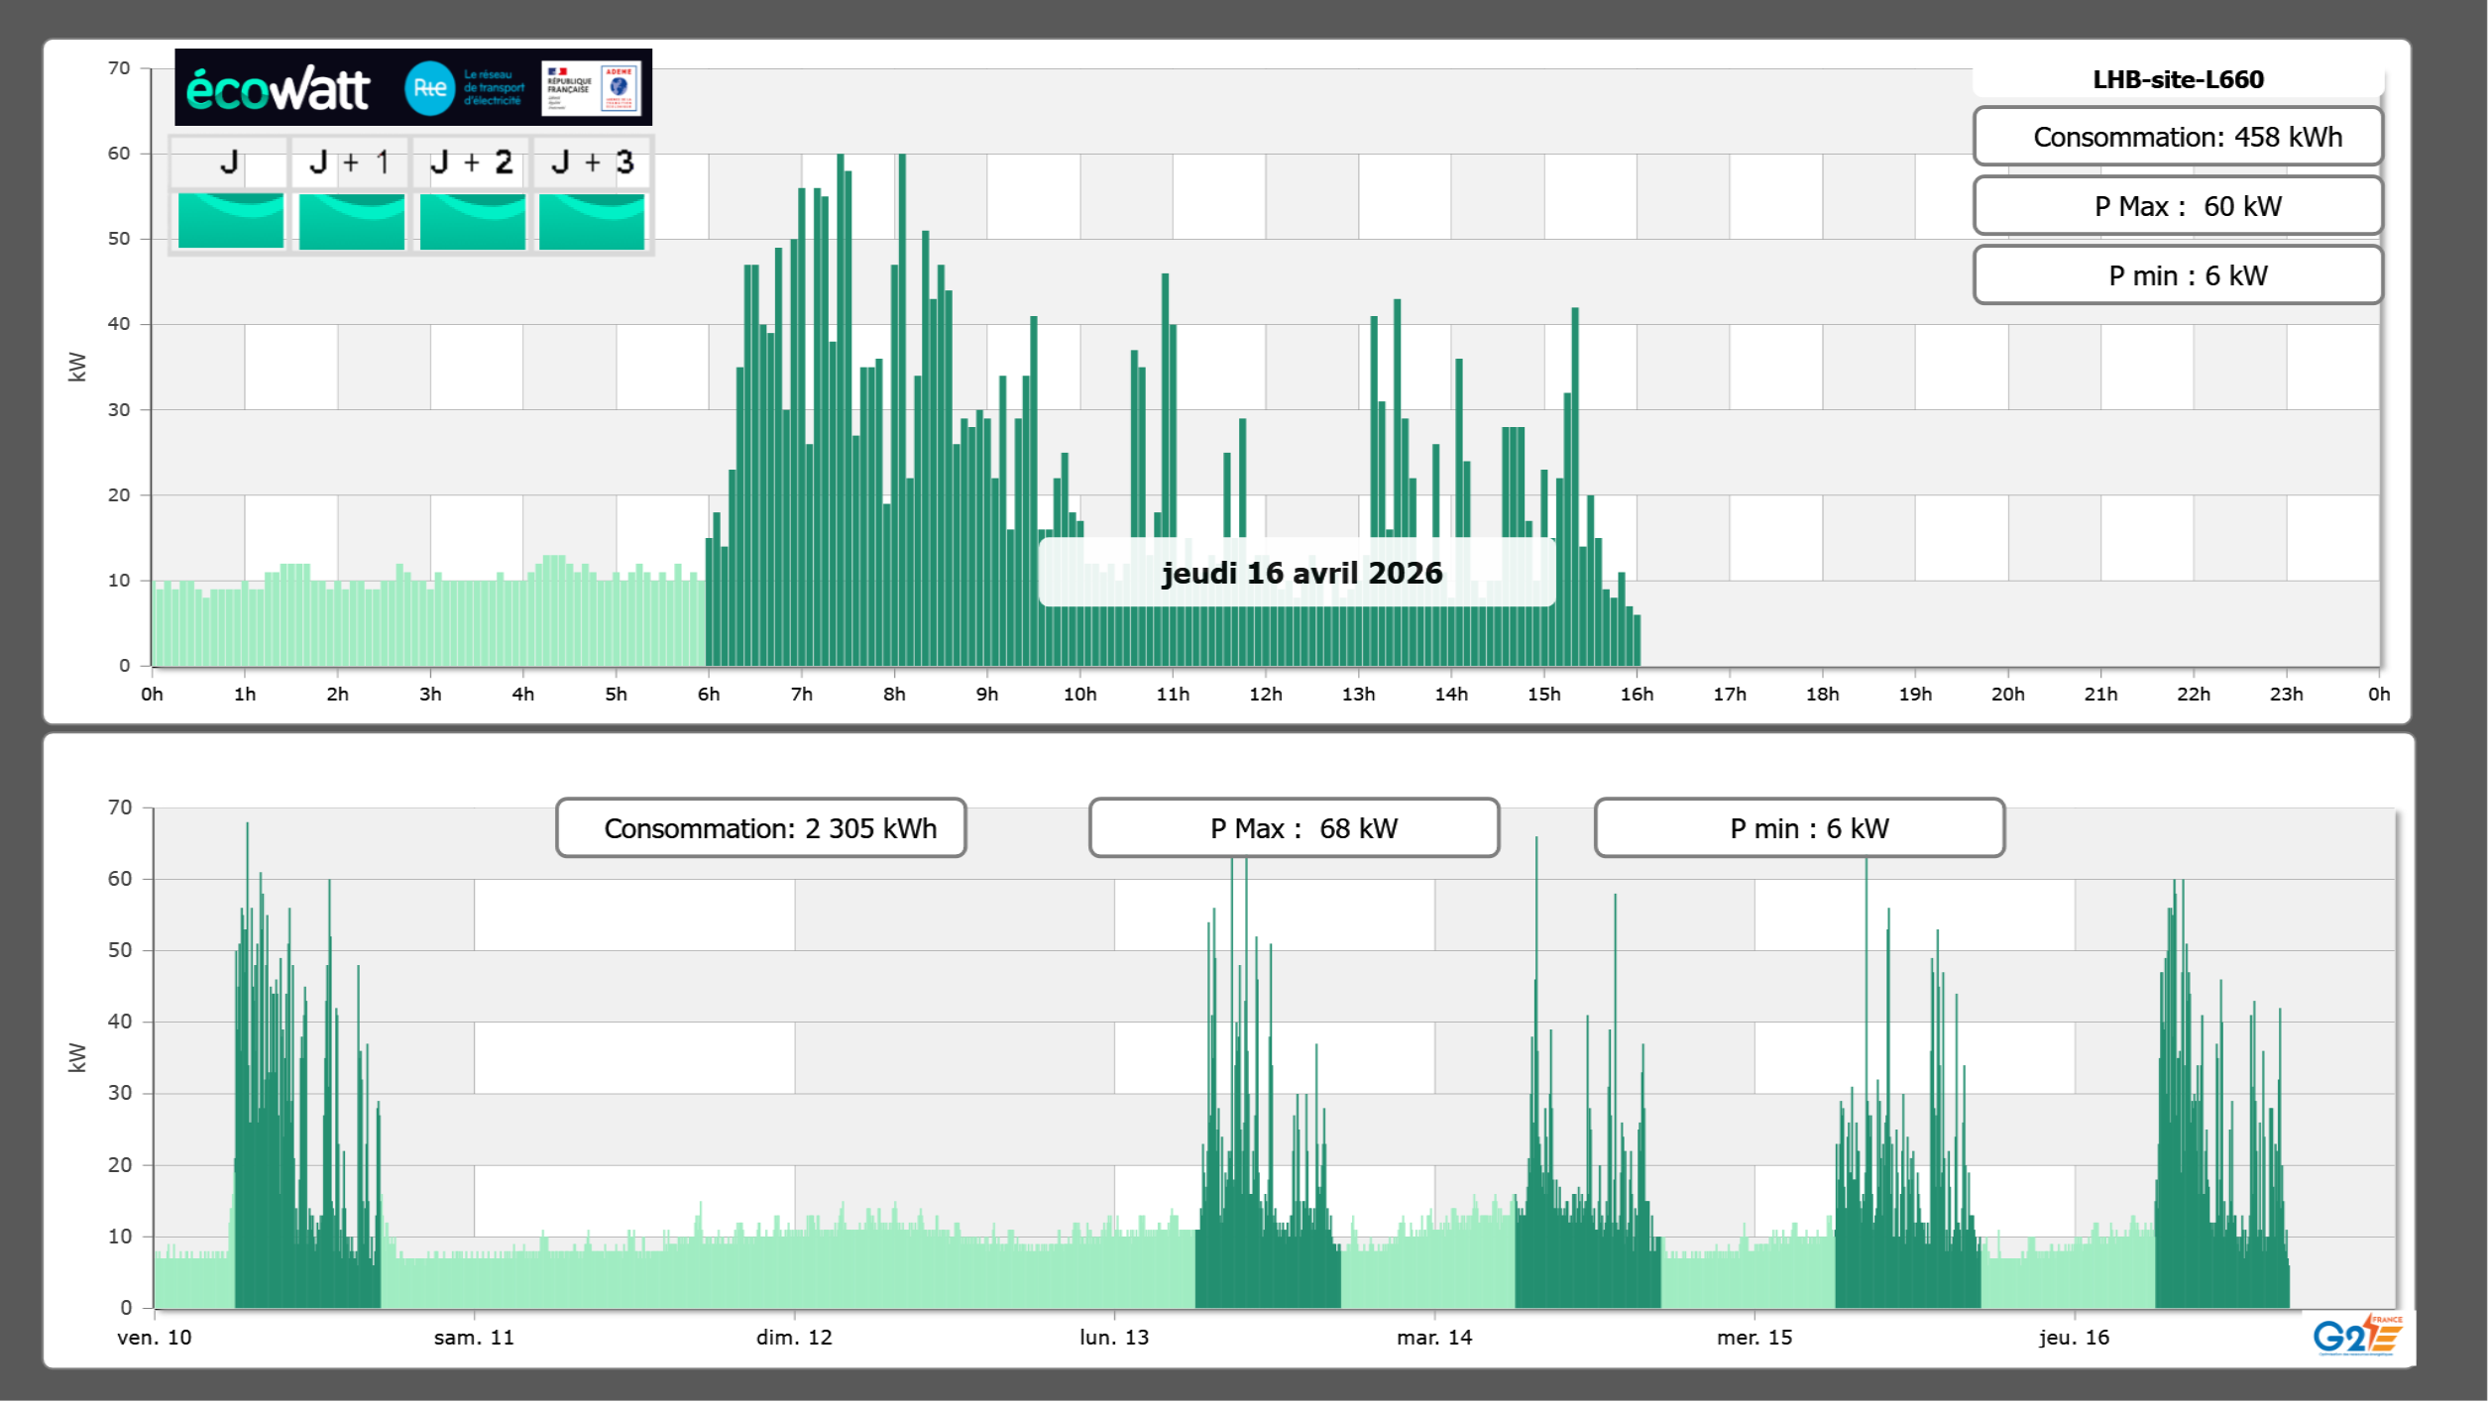Click the République Française ADEME logo
Viewport: 2489px width, 1402px height.
pyautogui.click(x=592, y=88)
